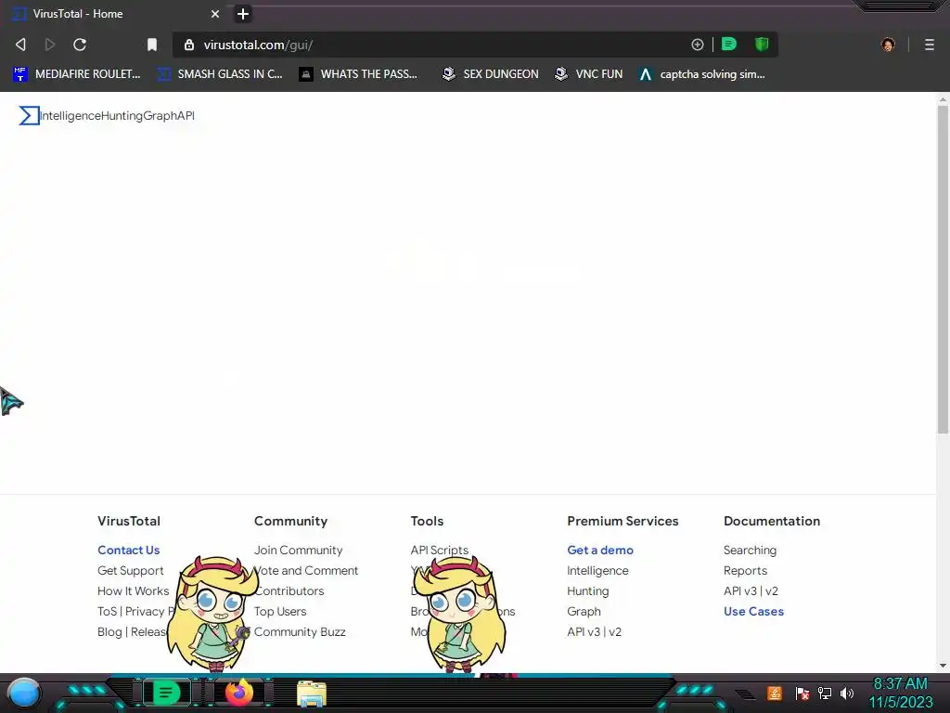Open the Top Users link
Image resolution: width=950 pixels, height=713 pixels.
pos(280,611)
